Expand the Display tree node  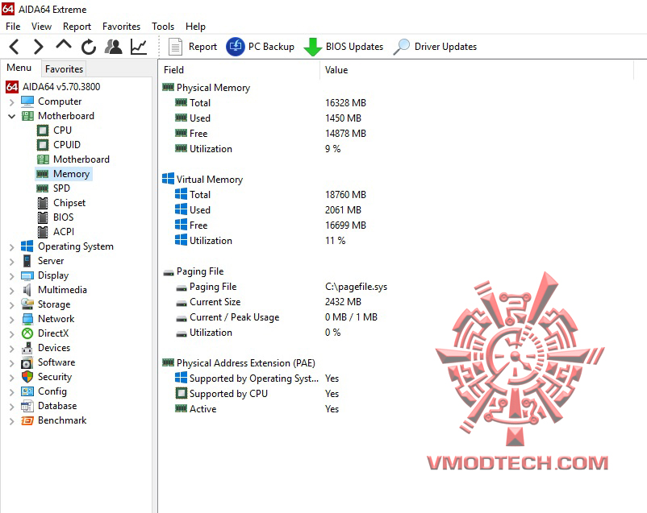pos(12,275)
